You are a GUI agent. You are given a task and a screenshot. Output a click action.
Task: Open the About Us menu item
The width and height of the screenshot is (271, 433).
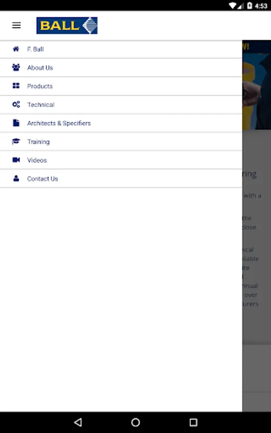(x=121, y=68)
